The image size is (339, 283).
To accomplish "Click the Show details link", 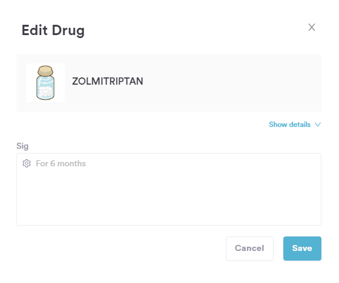I will 295,125.
